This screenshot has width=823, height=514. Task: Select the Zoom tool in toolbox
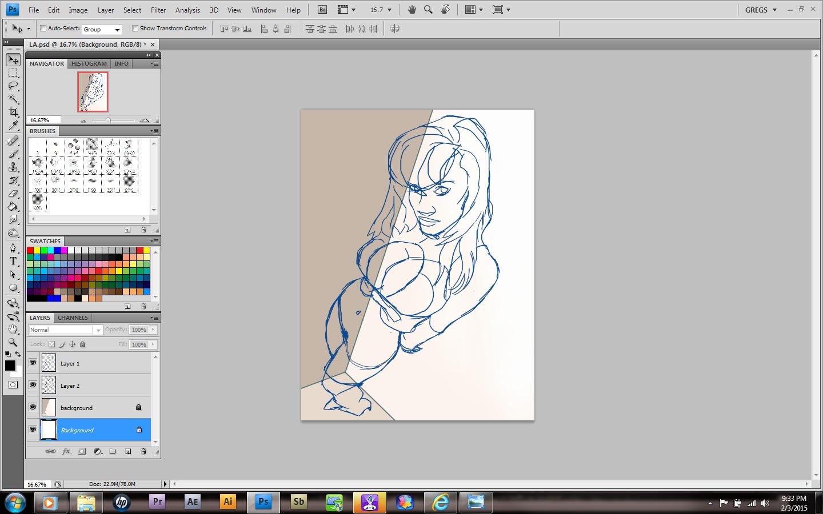[x=13, y=342]
